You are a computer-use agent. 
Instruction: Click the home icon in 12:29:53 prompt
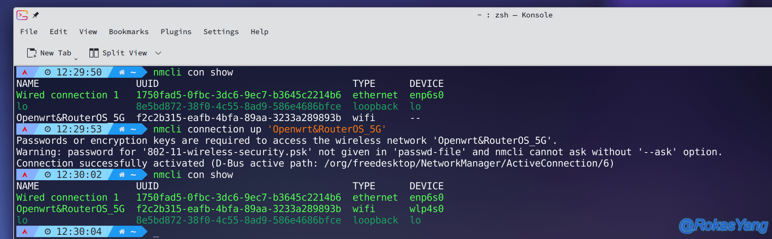122,129
